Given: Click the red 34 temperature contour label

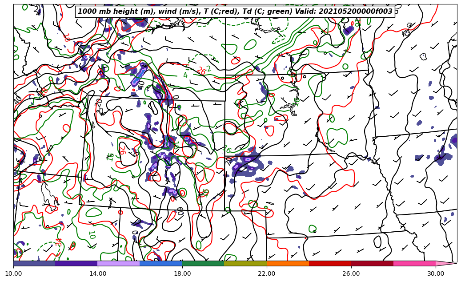Looking at the screenshot, I should click(59, 242).
